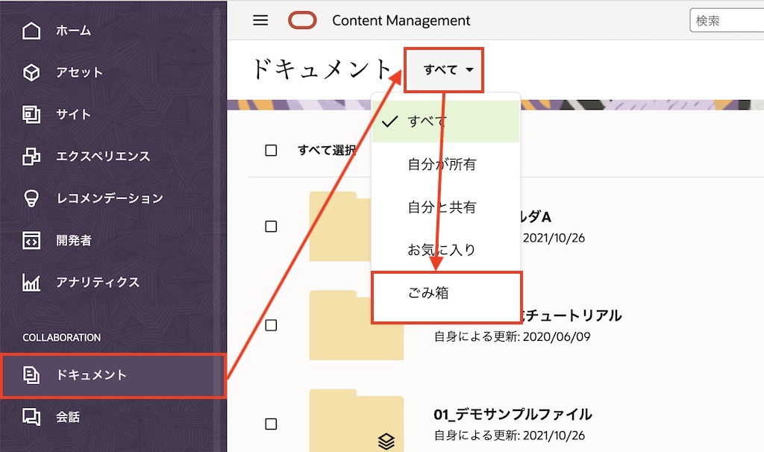The height and width of the screenshot is (452, 764).
Task: Open the hamburger navigation menu
Action: pos(260,20)
